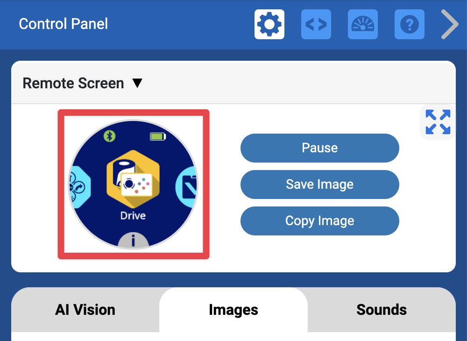The height and width of the screenshot is (341, 467).
Task: Tap the info button on the remote screen
Action: (x=134, y=241)
